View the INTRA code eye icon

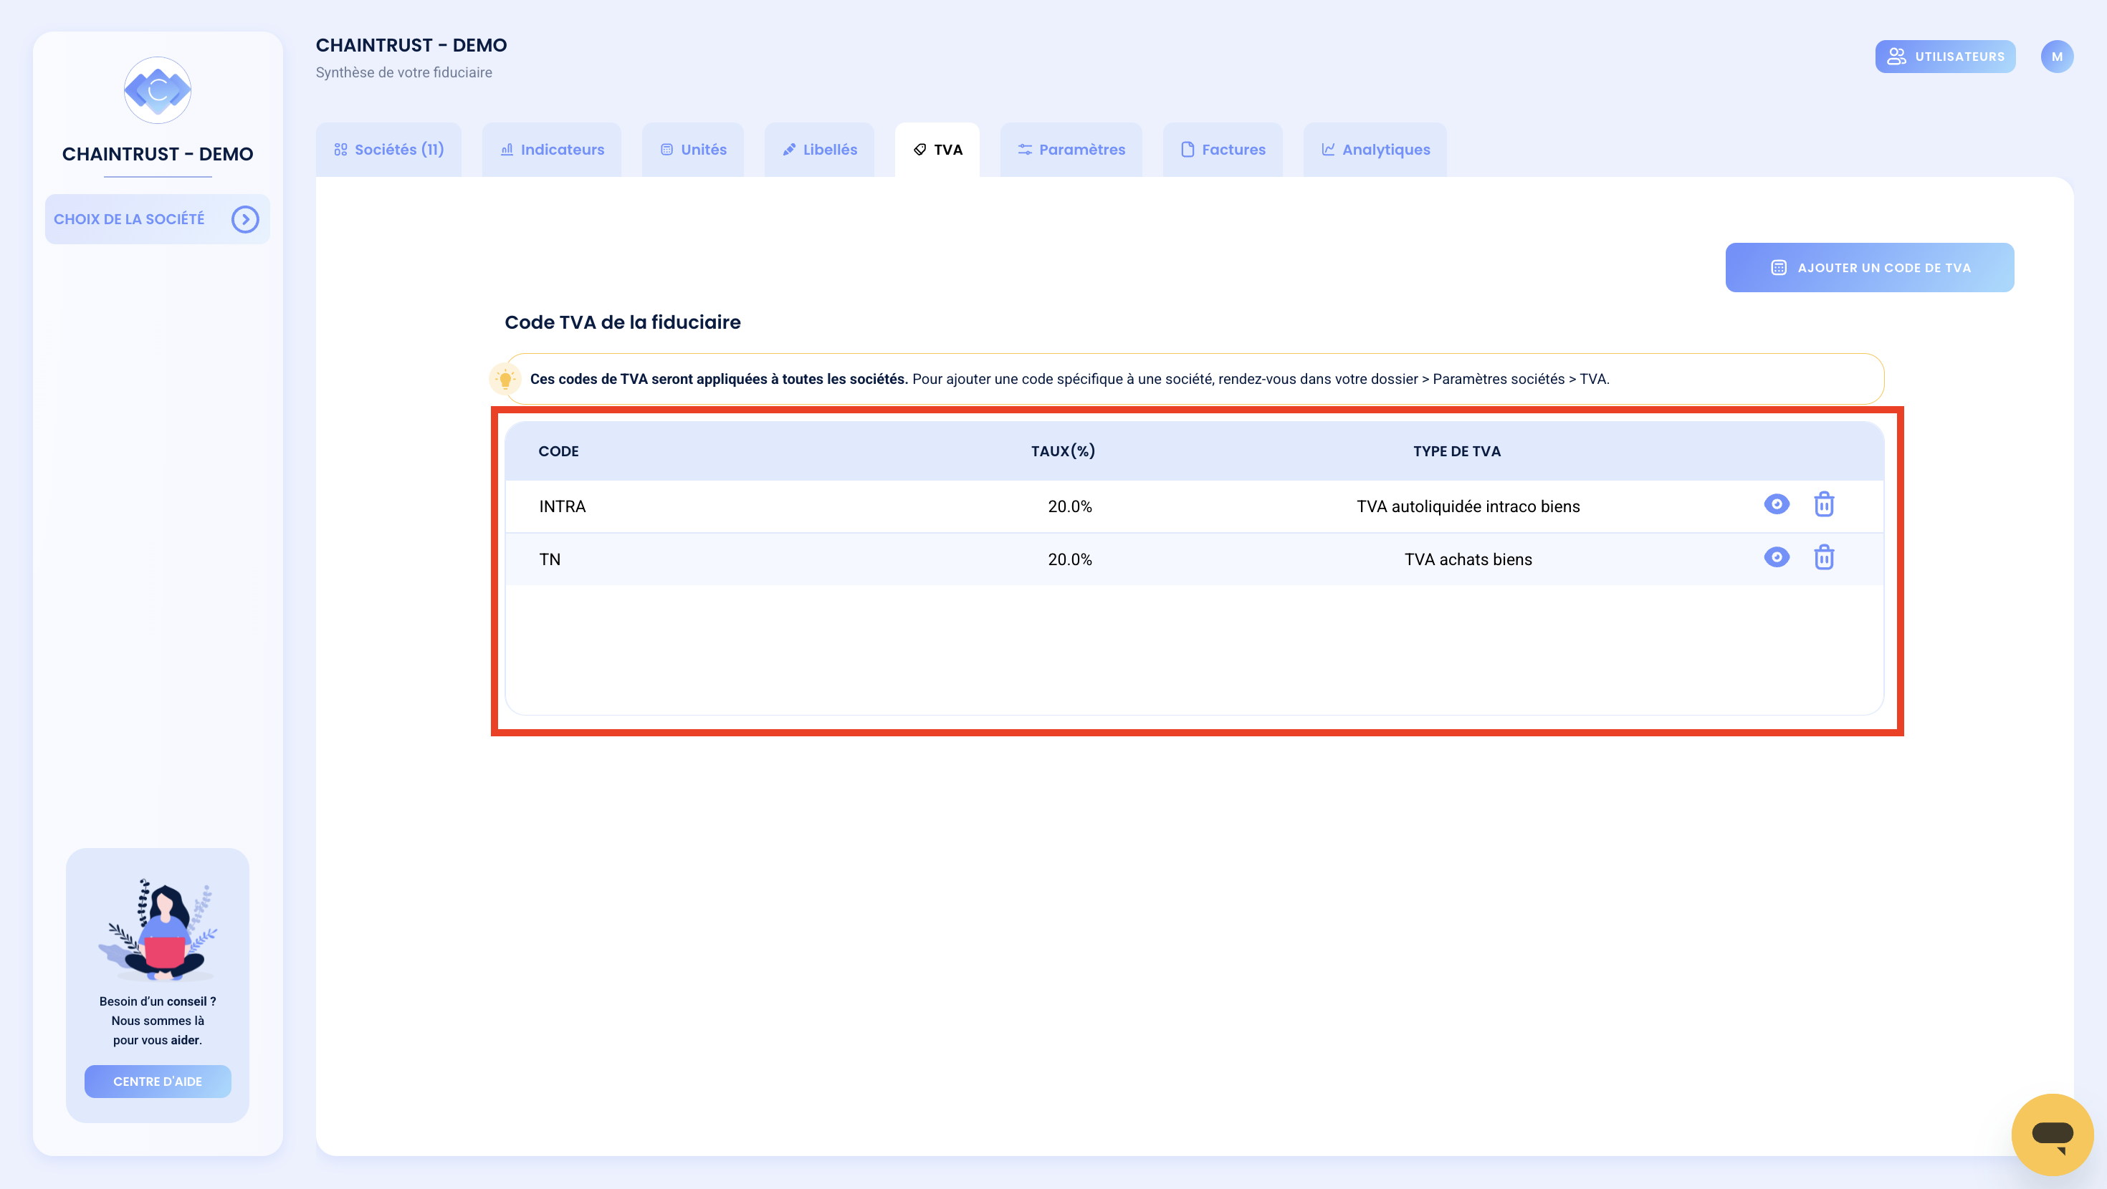tap(1776, 504)
